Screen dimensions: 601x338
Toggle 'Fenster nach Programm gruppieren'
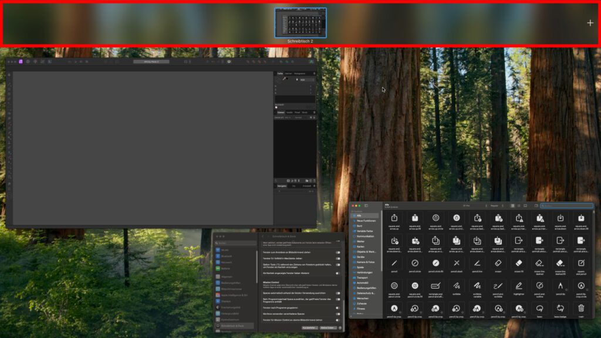pyautogui.click(x=337, y=307)
